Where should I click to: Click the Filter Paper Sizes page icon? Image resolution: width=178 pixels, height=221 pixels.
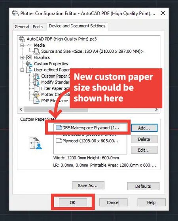pyautogui.click(x=36, y=88)
